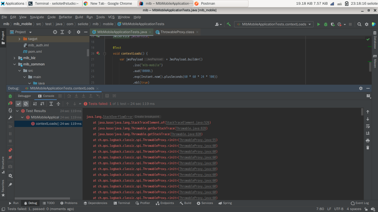Expand all in the Project panel
This screenshot has width=378, height=212.
point(62,32)
